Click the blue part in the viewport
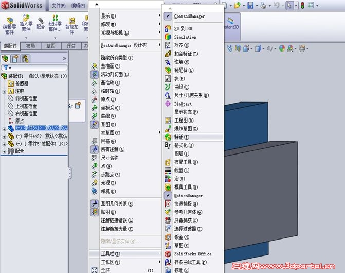Image resolution: width=345 pixels, height=273 pixels. click(246, 126)
